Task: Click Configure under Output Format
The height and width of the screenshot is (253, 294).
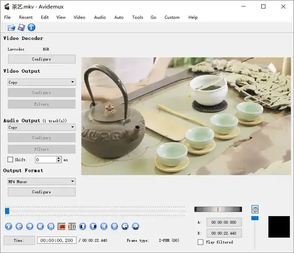Action: coord(42,192)
